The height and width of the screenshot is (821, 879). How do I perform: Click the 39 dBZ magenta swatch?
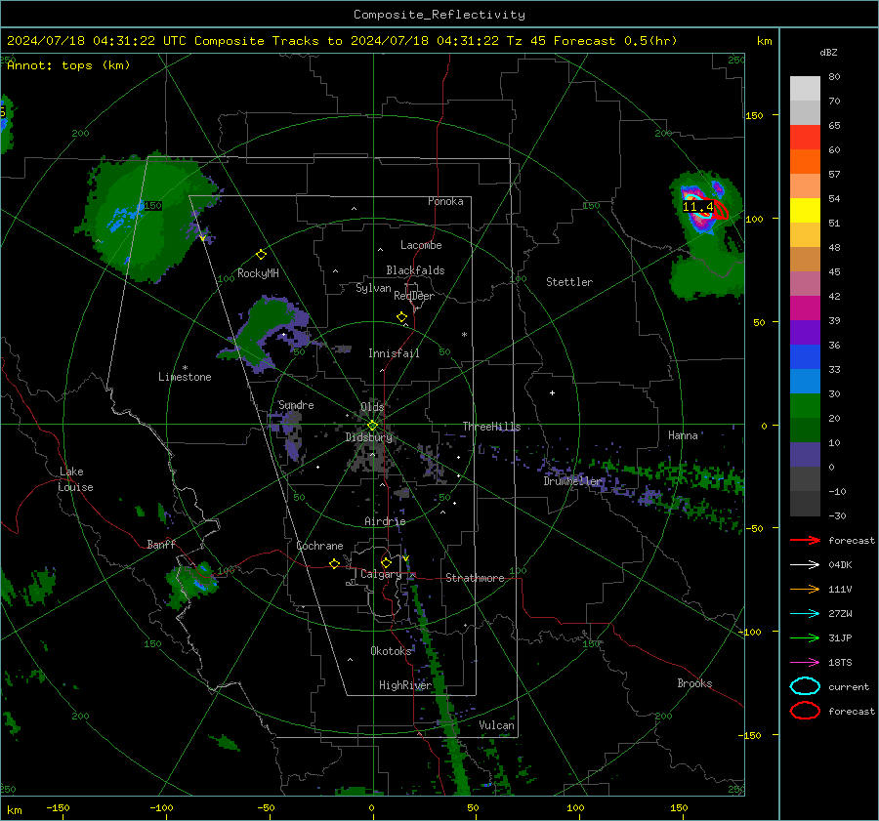[x=805, y=308]
